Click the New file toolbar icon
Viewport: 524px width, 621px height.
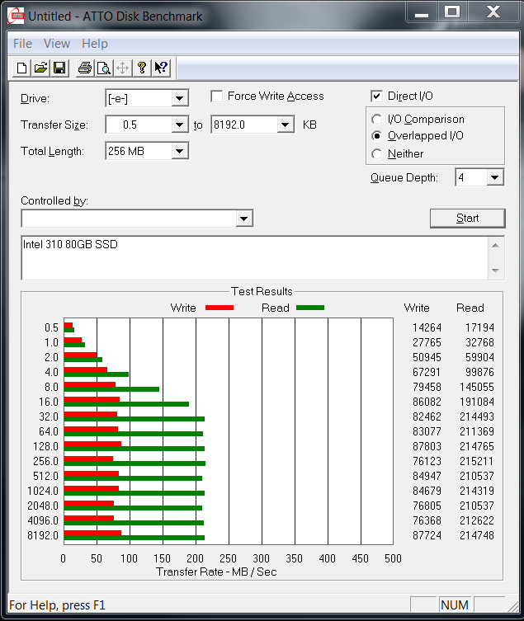pyautogui.click(x=22, y=68)
